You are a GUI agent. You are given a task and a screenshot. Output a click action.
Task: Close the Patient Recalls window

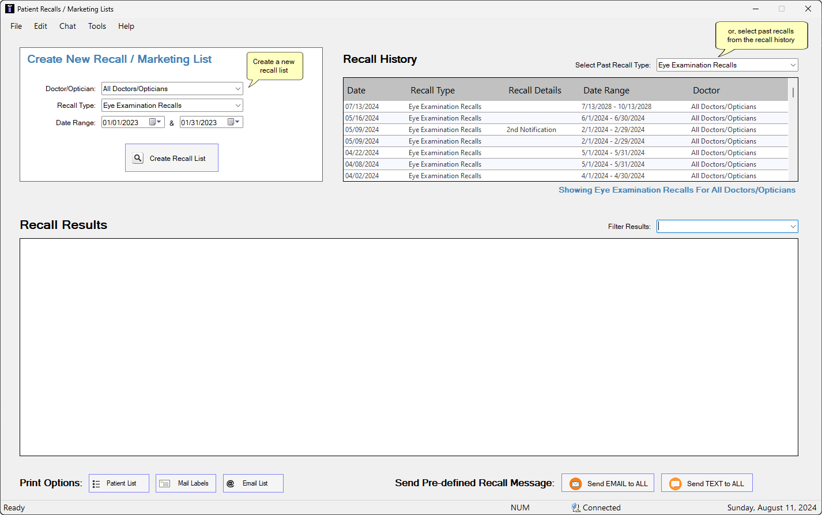pyautogui.click(x=808, y=9)
